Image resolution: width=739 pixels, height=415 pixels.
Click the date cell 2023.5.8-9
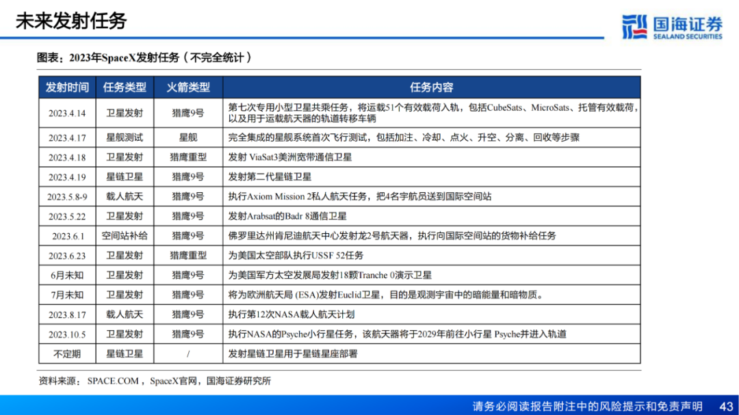click(x=67, y=197)
